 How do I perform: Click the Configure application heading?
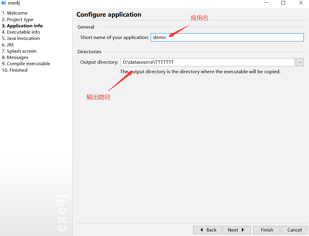[x=109, y=14]
